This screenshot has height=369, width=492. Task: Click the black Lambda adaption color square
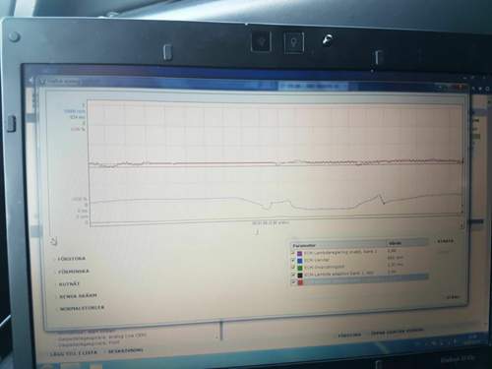click(300, 275)
